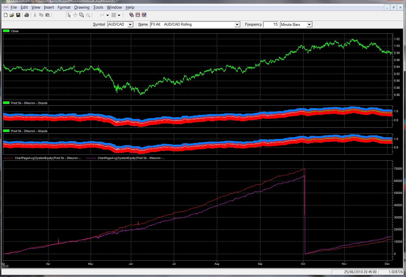
Task: Click Pred 5b - 2Neuron - 4Inputs label
Action: tap(29, 131)
